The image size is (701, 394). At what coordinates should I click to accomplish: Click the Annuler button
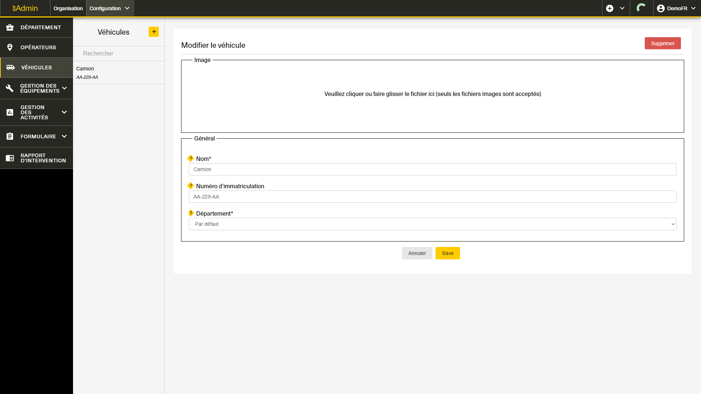click(417, 253)
